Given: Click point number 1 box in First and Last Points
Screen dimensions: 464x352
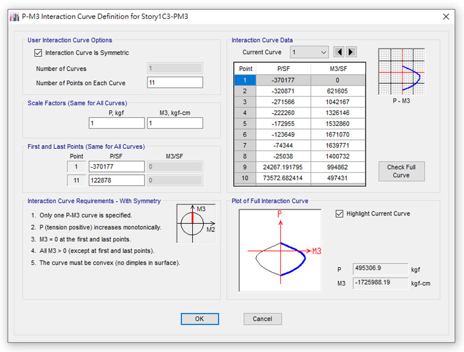Looking at the screenshot, I should [76, 166].
